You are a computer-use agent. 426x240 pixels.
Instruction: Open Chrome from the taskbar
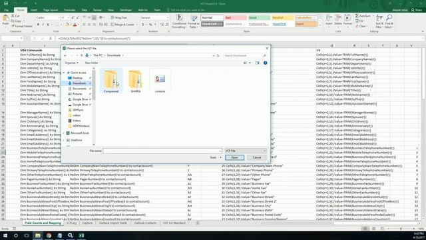click(49, 235)
